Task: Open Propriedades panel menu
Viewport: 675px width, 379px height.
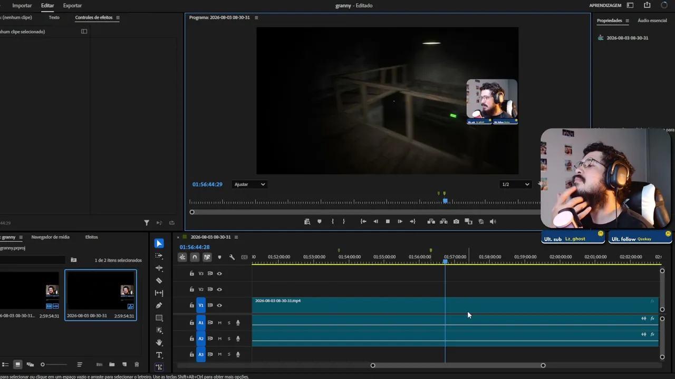Action: (x=627, y=21)
